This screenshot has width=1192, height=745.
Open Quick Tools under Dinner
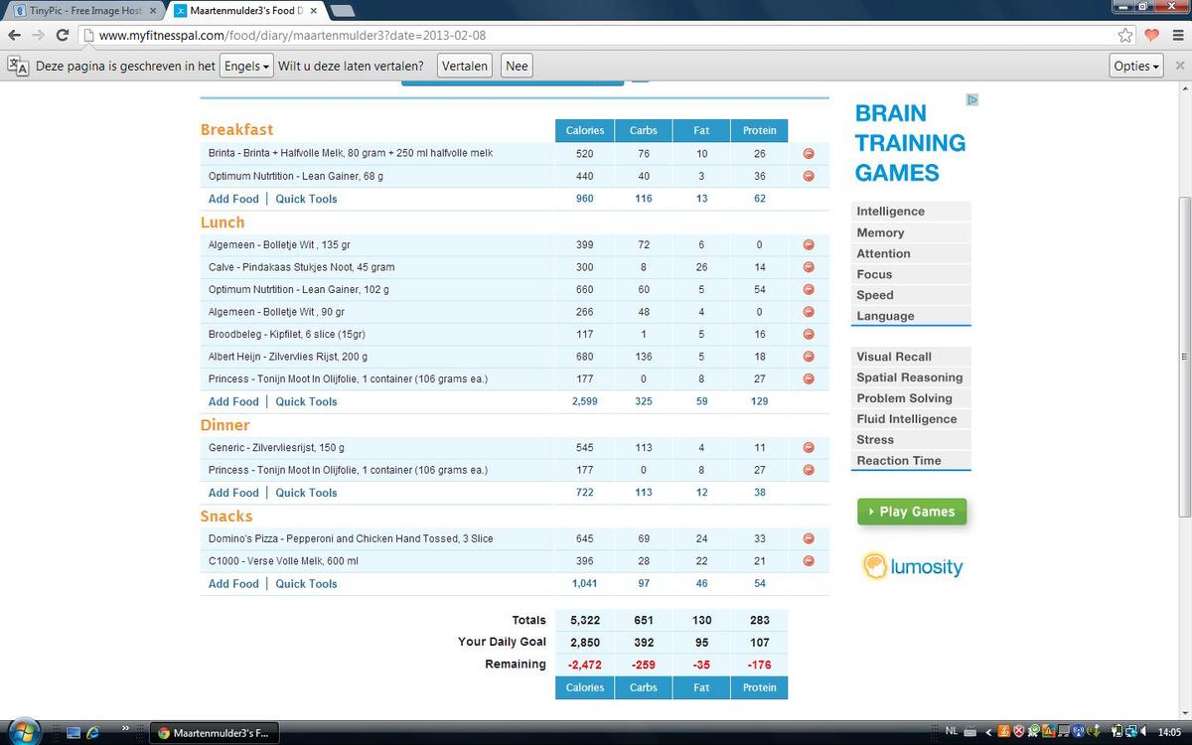click(x=306, y=493)
